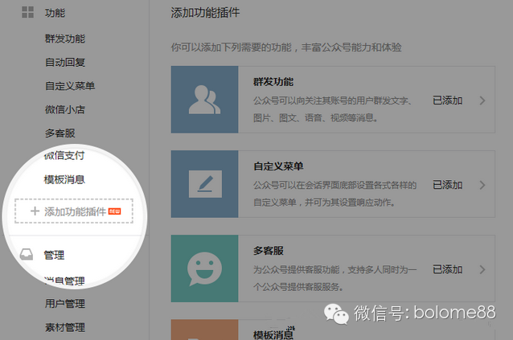
Task: Click the 功能 grid icon in sidebar
Action: (28, 12)
